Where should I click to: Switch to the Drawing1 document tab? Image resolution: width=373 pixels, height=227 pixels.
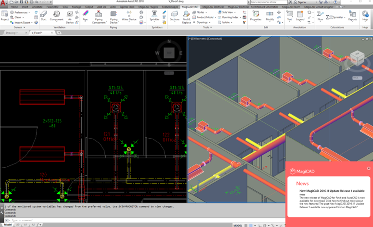pyautogui.click(x=12, y=33)
